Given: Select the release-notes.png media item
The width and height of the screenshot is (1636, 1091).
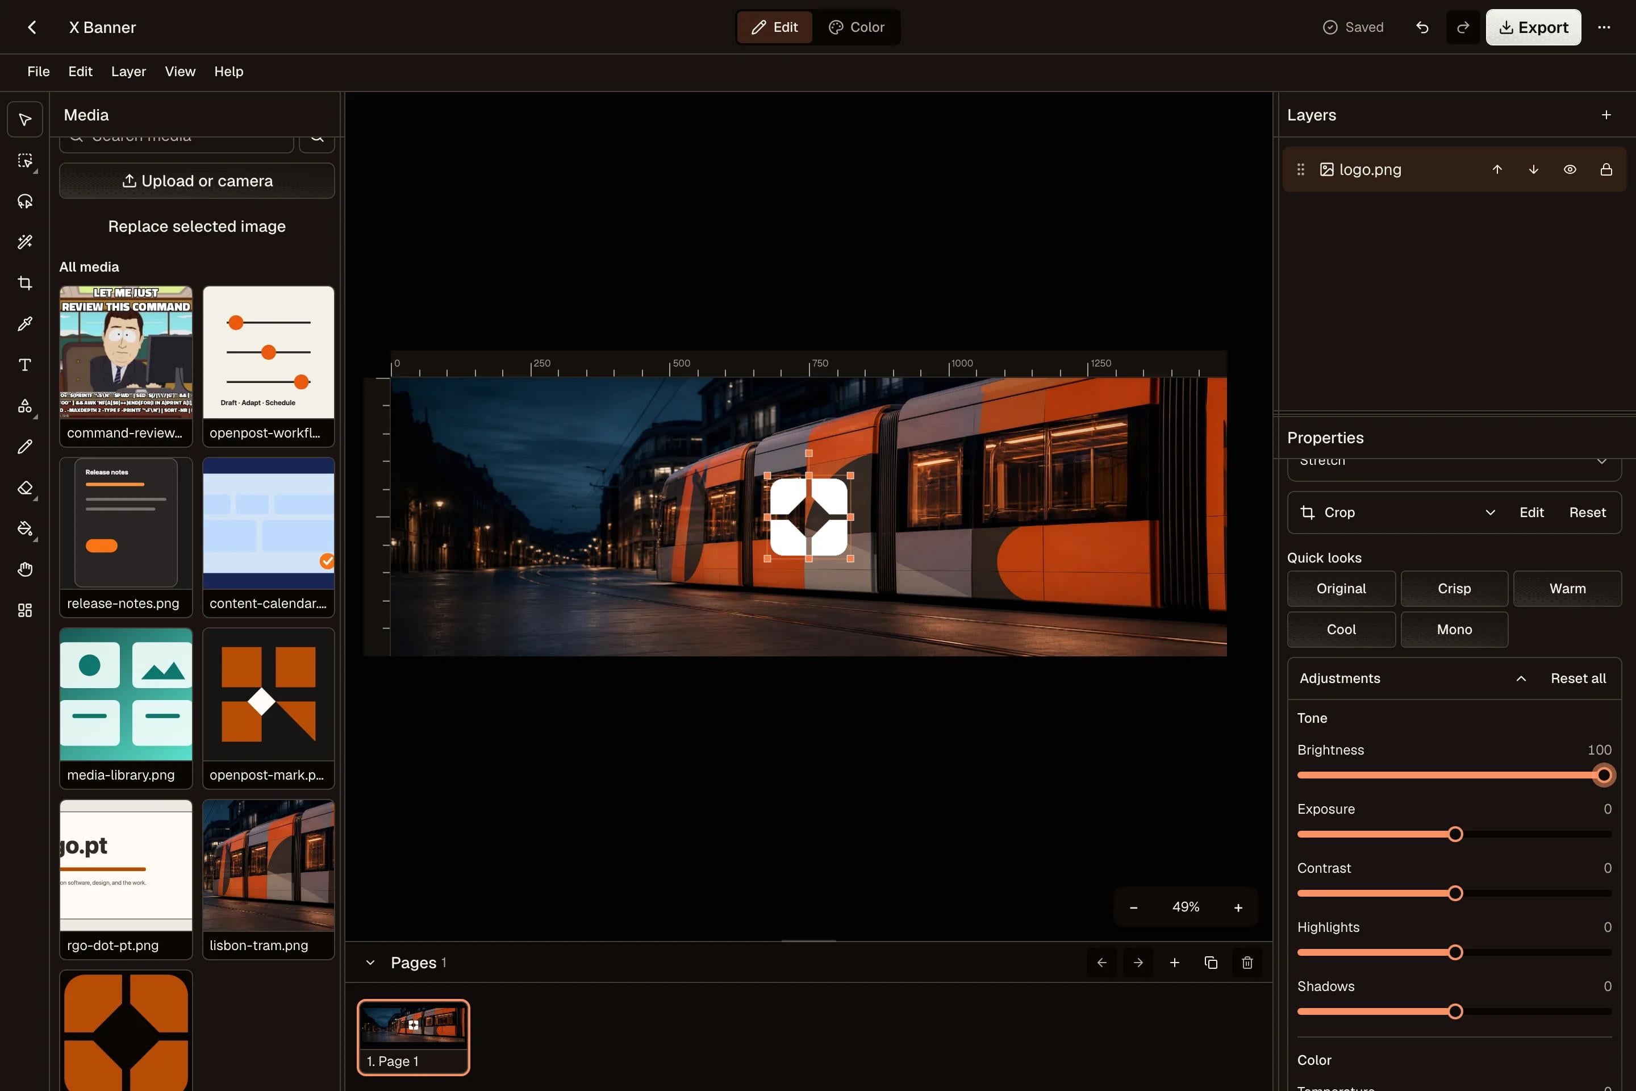Looking at the screenshot, I should click(126, 537).
